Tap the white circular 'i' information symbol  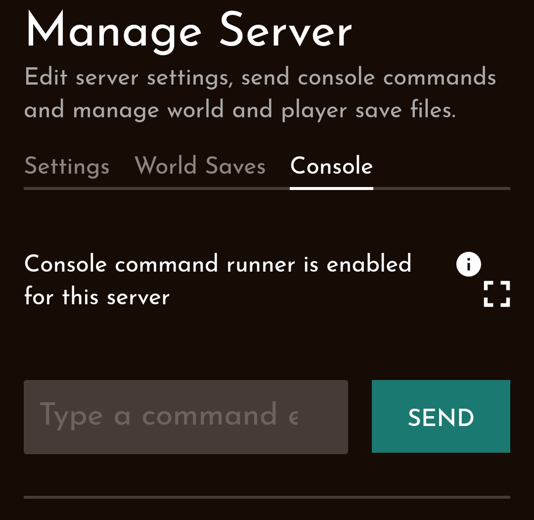[x=468, y=264]
